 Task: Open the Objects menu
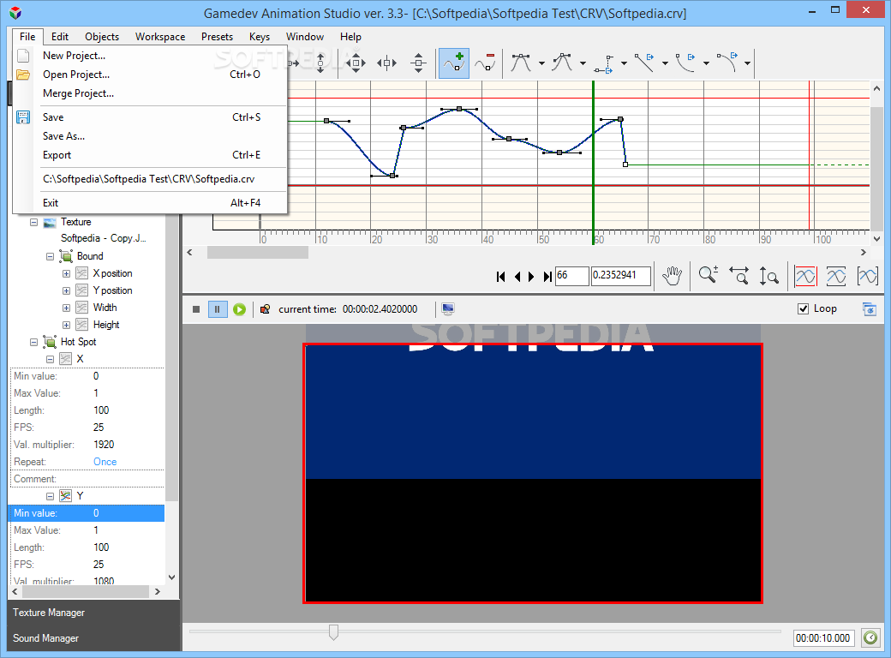(102, 36)
